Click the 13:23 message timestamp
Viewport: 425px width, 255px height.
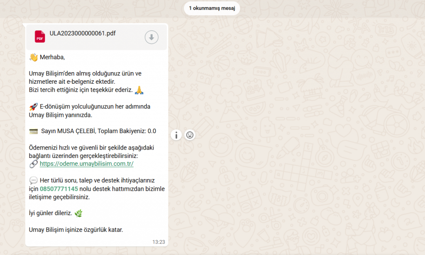pos(159,241)
